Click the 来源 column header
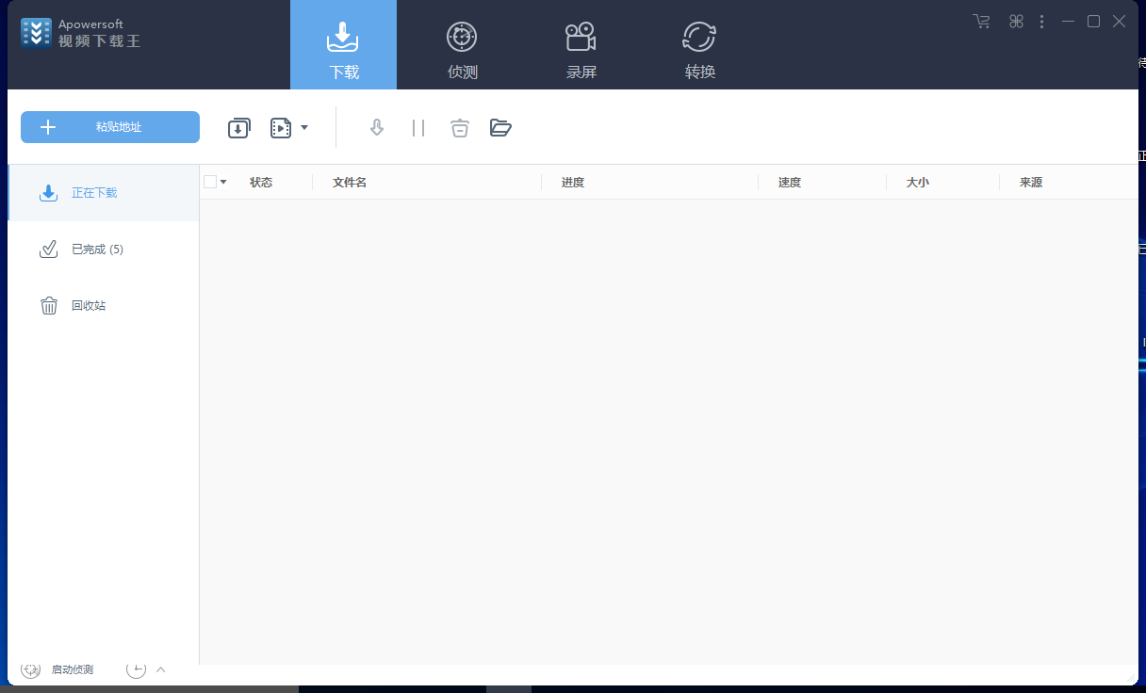This screenshot has height=693, width=1146. point(1031,183)
